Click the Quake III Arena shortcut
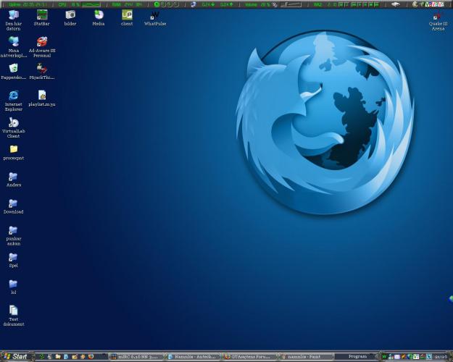The height and width of the screenshot is (362, 453). (437, 16)
